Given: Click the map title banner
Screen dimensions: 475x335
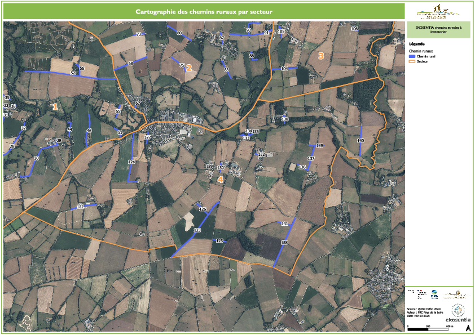Looking at the screenshot, I should click(204, 11).
